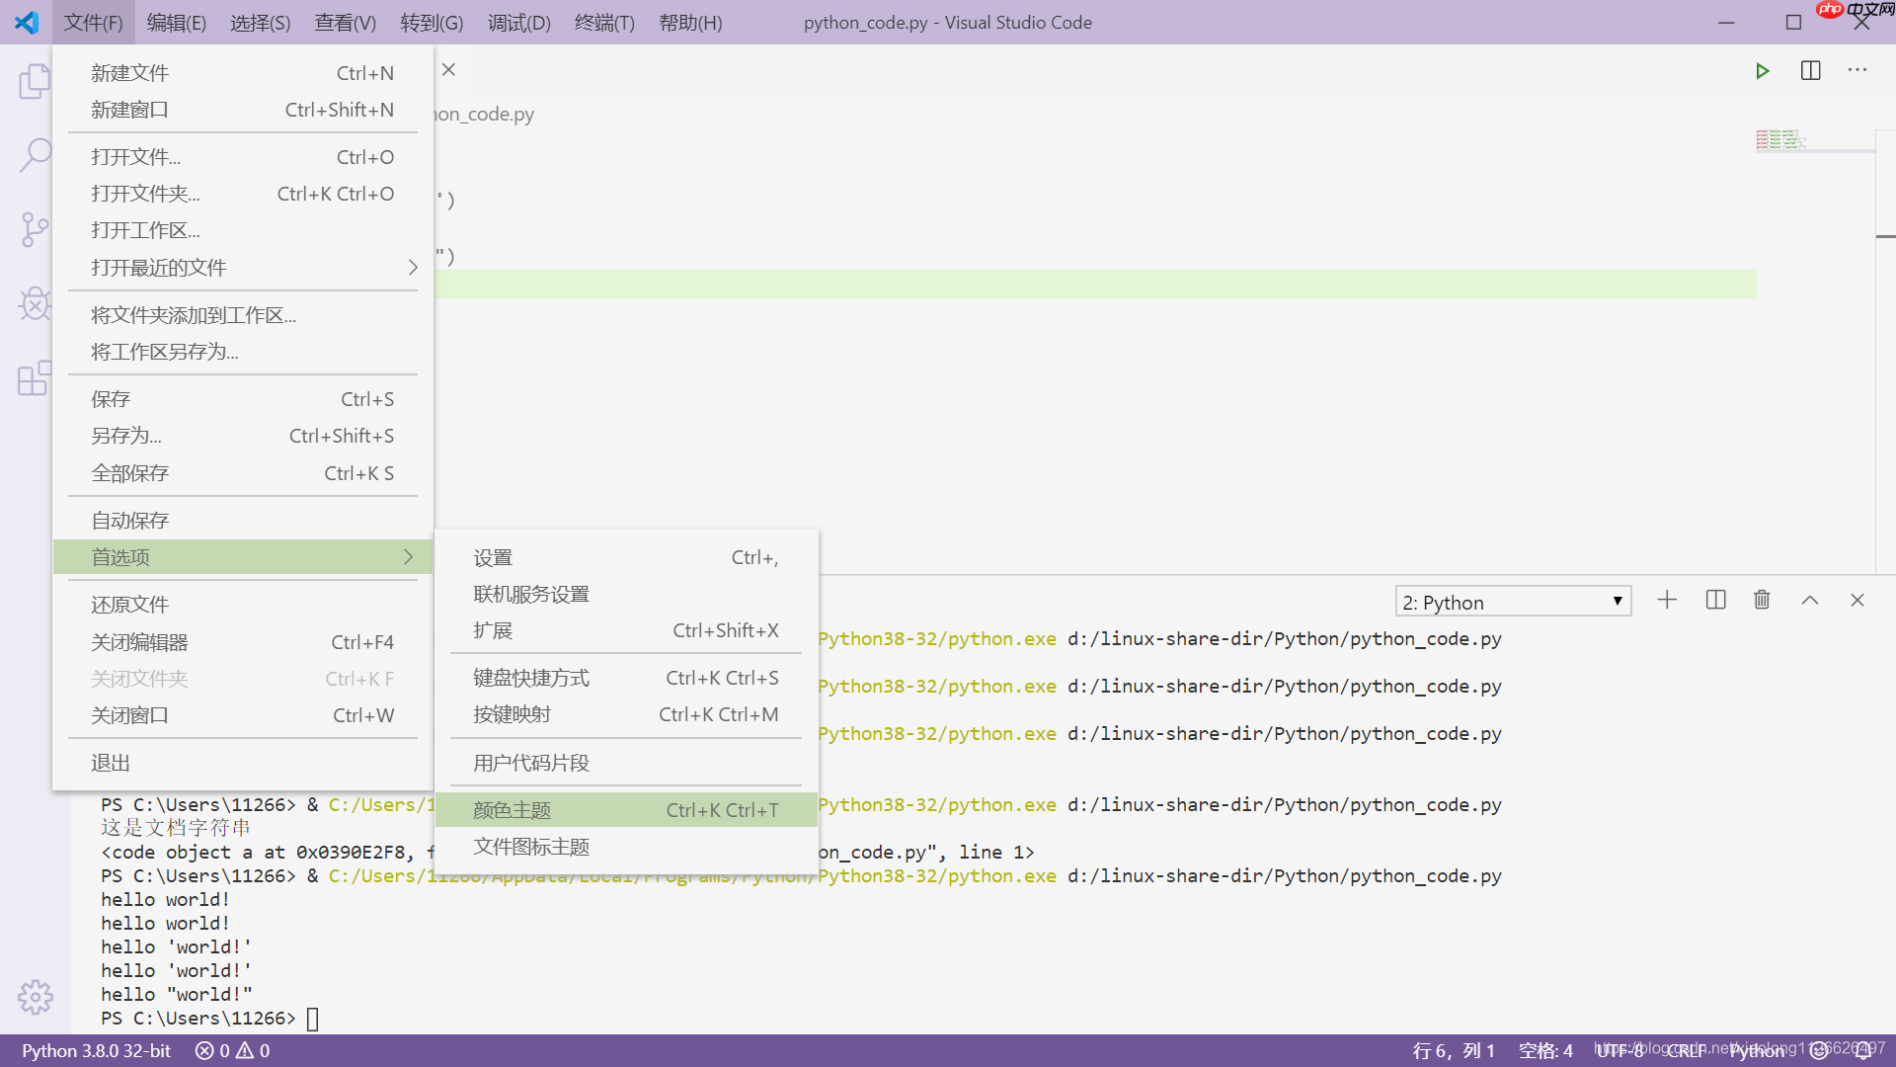Open more editor actions via ellipsis icon

(x=1857, y=70)
